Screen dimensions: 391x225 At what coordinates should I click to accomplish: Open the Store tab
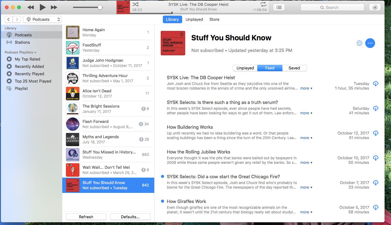click(214, 19)
